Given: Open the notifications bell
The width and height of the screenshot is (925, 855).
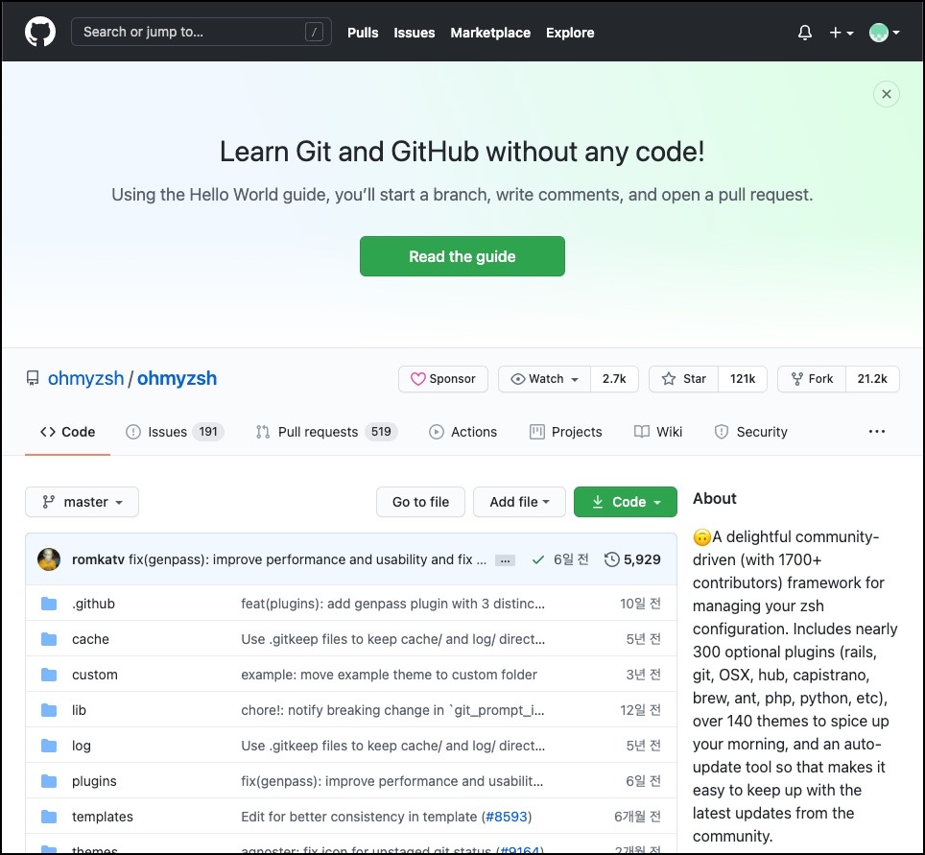Looking at the screenshot, I should pyautogui.click(x=805, y=33).
